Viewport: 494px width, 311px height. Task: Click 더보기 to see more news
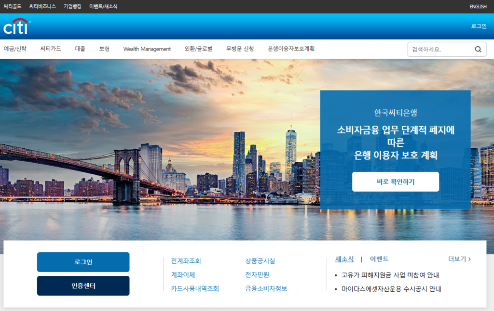tap(459, 259)
